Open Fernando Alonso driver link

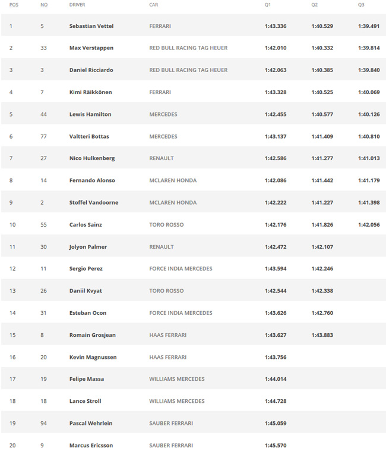(x=92, y=180)
